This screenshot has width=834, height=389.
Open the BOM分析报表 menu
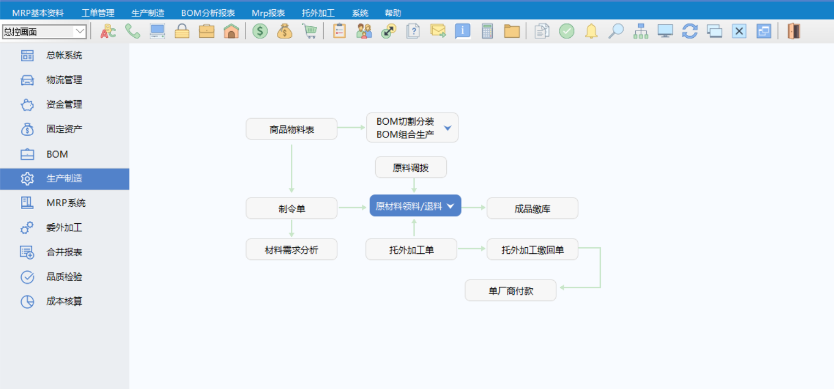pyautogui.click(x=208, y=13)
